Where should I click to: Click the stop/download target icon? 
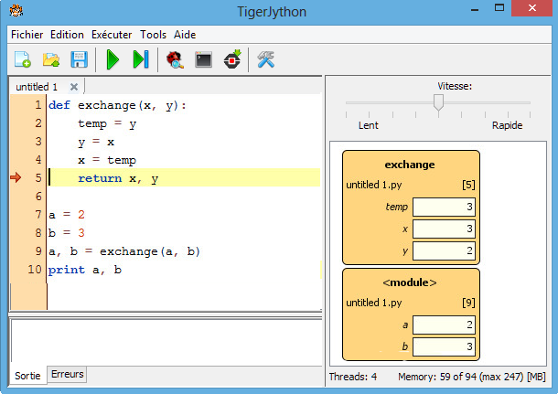(x=232, y=59)
